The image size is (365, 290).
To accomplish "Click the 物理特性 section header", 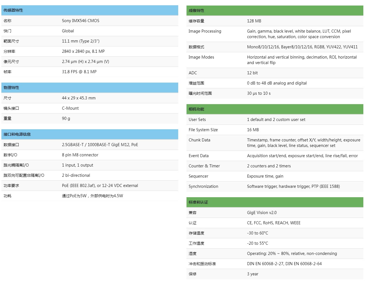I will click(x=11, y=88).
